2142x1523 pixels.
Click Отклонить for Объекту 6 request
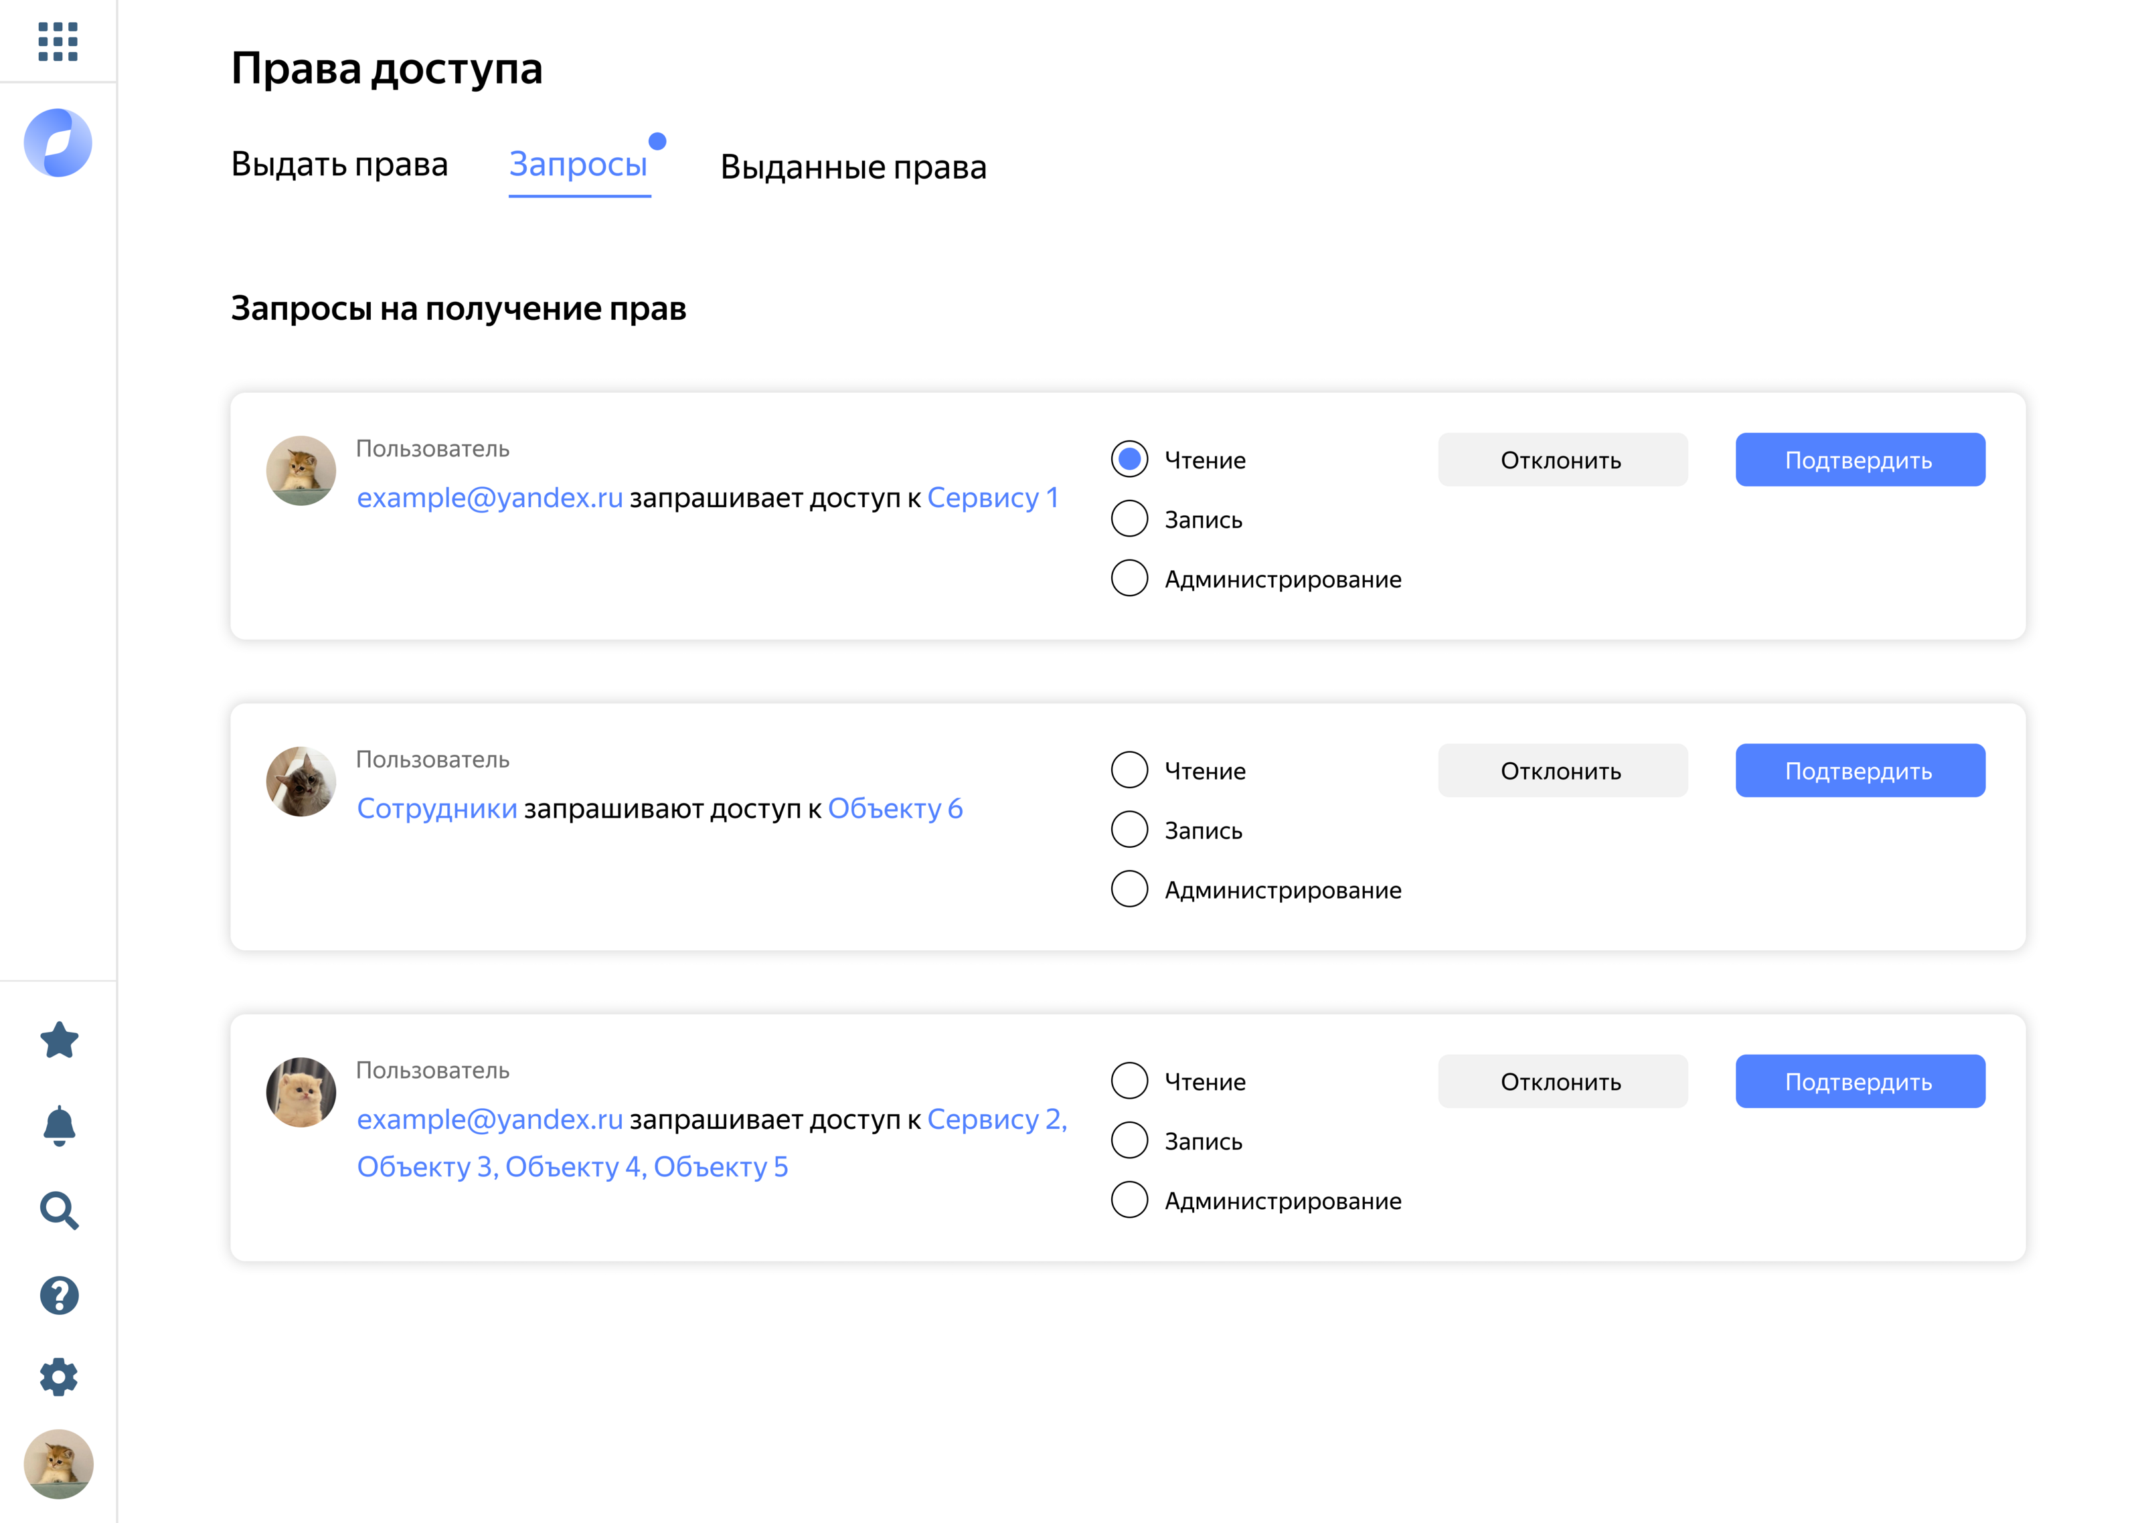point(1562,771)
